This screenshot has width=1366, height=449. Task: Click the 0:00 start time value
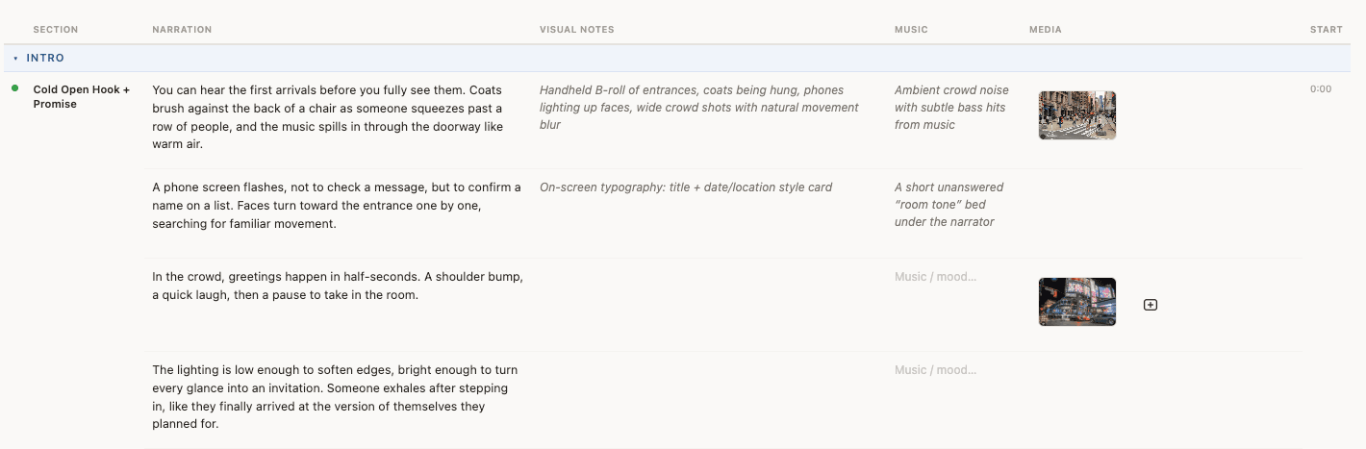click(1321, 89)
